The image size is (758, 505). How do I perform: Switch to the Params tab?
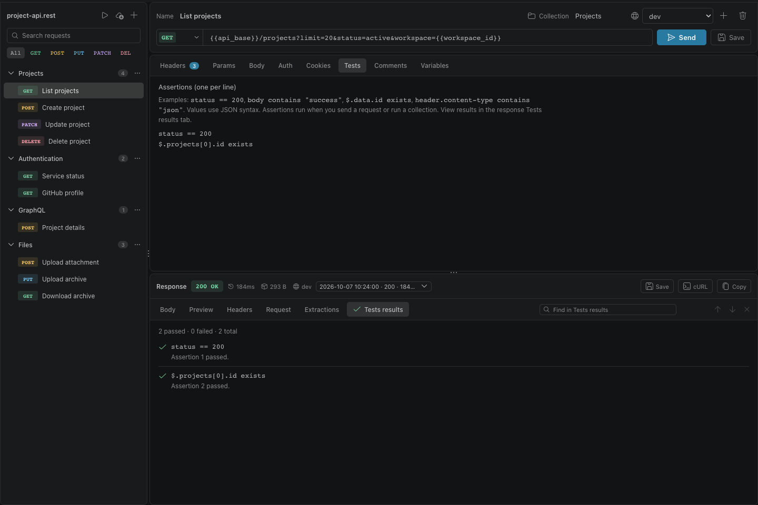[224, 66]
